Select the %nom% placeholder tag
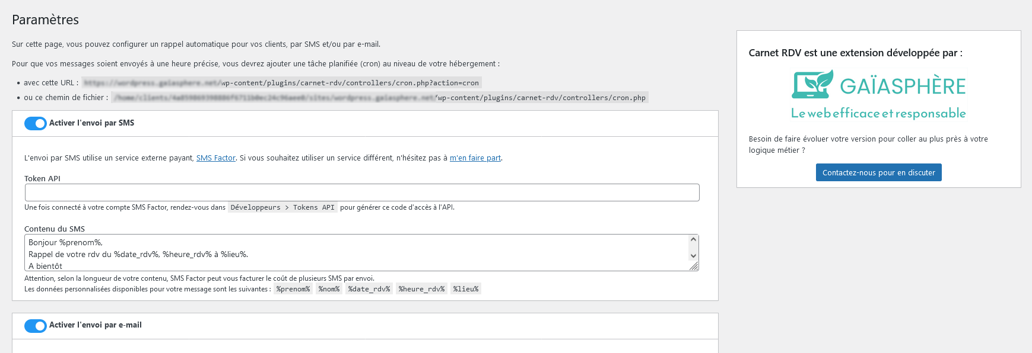 [x=329, y=289]
